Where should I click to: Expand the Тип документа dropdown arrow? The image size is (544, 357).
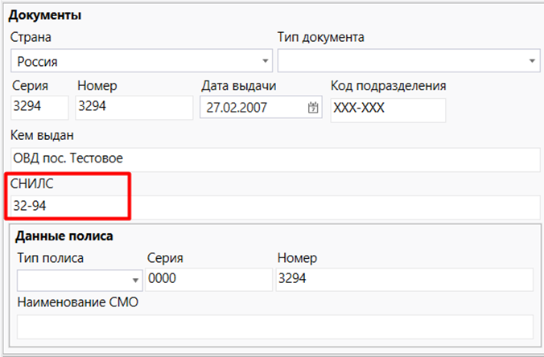tap(532, 61)
